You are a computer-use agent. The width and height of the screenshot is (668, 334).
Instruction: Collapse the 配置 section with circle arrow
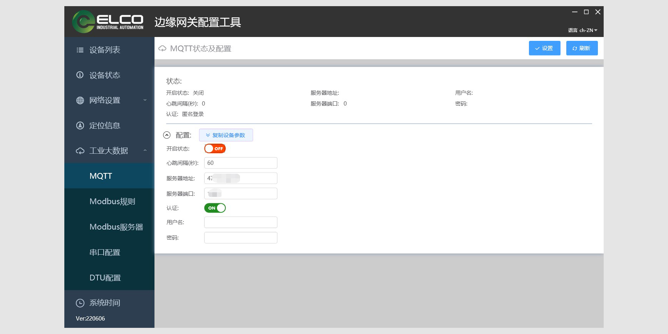pyautogui.click(x=167, y=135)
